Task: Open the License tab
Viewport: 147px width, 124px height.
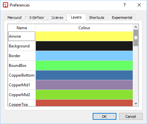Action: coord(58,18)
